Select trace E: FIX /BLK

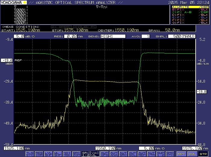click(190, 18)
